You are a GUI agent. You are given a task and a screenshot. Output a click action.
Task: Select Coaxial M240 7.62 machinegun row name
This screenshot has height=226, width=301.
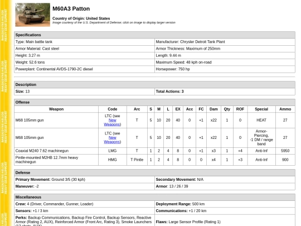pyautogui.click(x=56, y=151)
